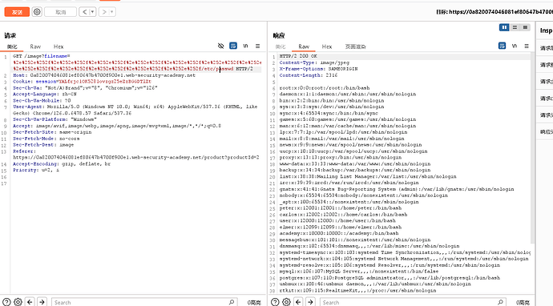
Task: Click request search help question icon
Action: tap(6, 302)
